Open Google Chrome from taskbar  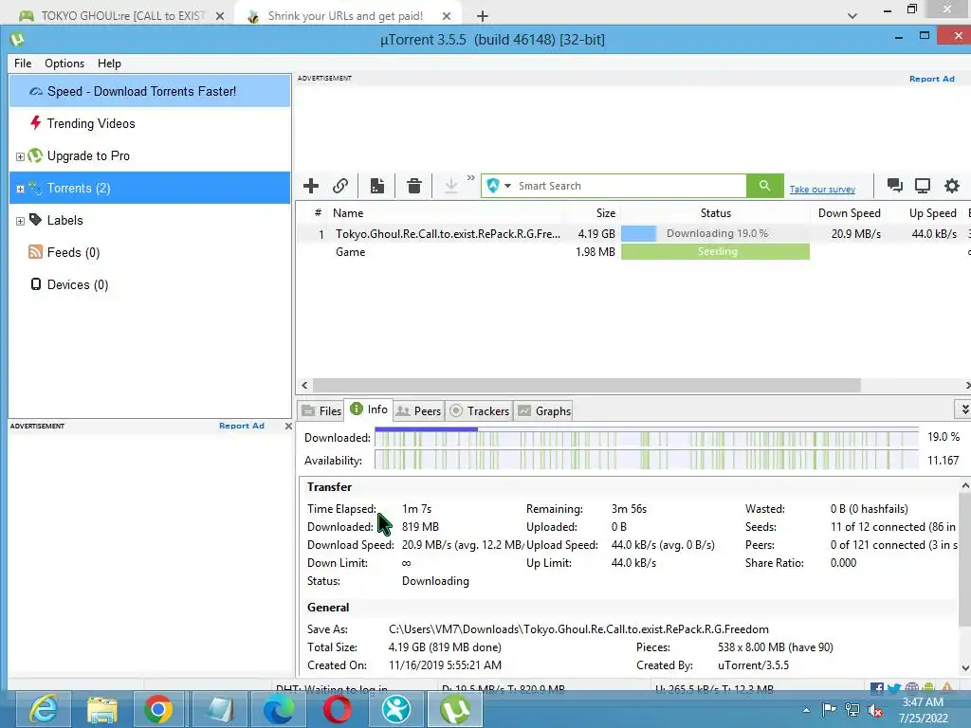(158, 709)
